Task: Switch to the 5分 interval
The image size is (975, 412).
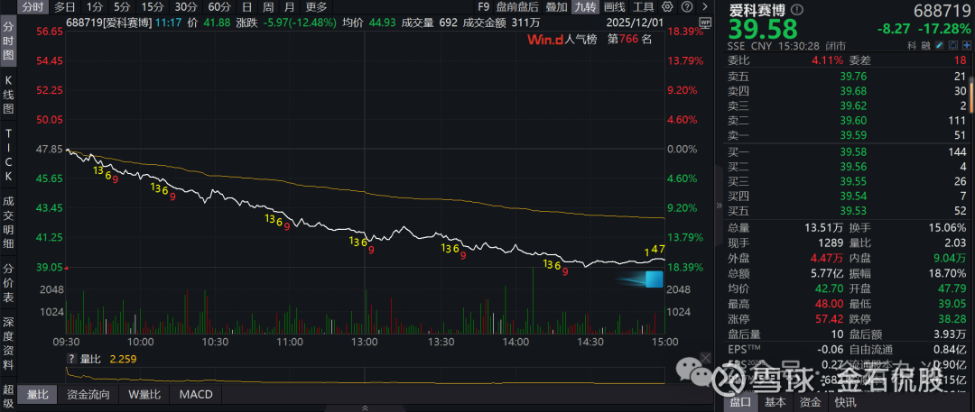Action: [x=123, y=7]
